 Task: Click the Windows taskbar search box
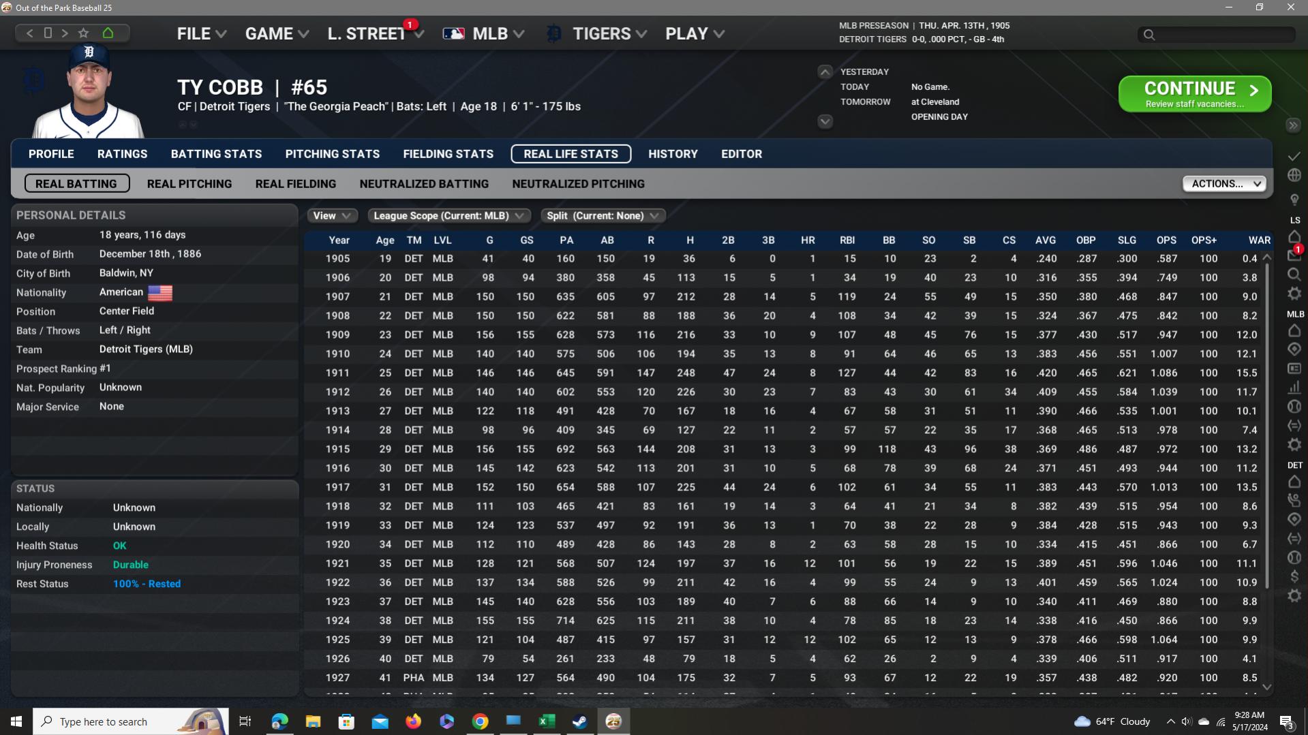(131, 721)
